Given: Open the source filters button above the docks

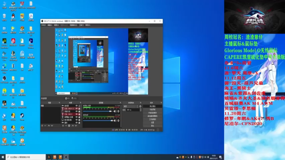Looking at the screenshot, I should pos(74,98).
